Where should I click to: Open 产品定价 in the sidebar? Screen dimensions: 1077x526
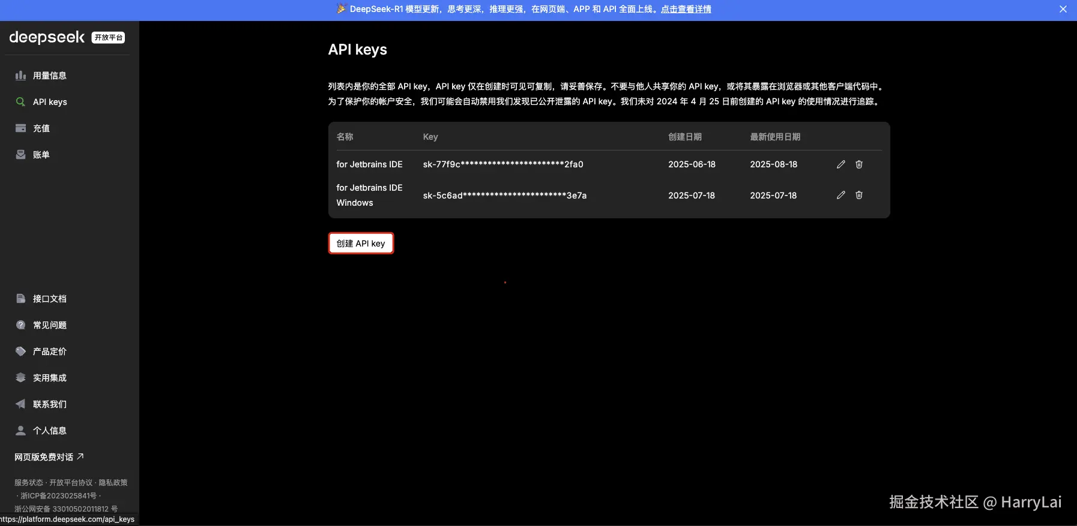[x=49, y=351]
